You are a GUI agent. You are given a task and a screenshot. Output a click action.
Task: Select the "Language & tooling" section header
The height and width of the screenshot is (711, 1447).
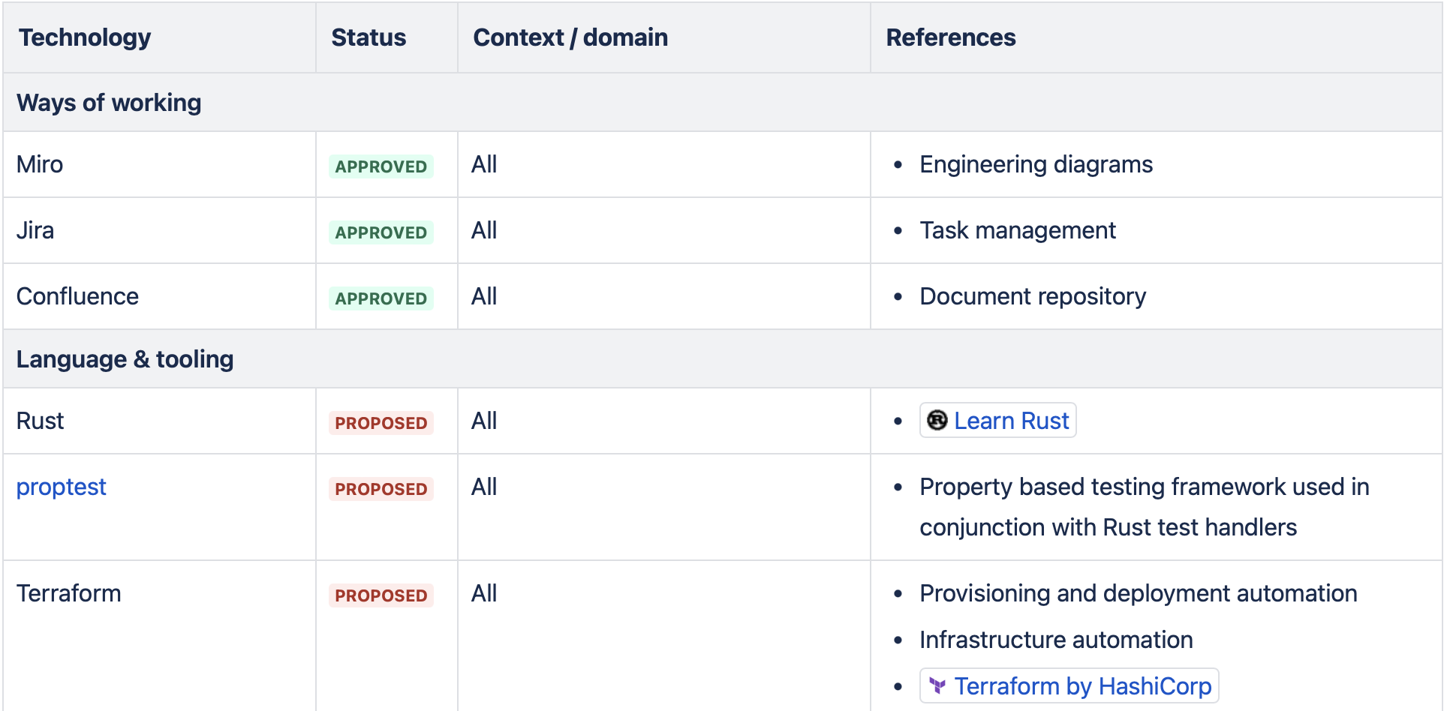[125, 358]
